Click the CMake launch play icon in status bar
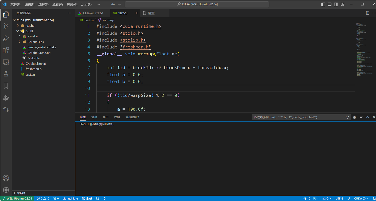376x201 pixels. [x=105, y=198]
